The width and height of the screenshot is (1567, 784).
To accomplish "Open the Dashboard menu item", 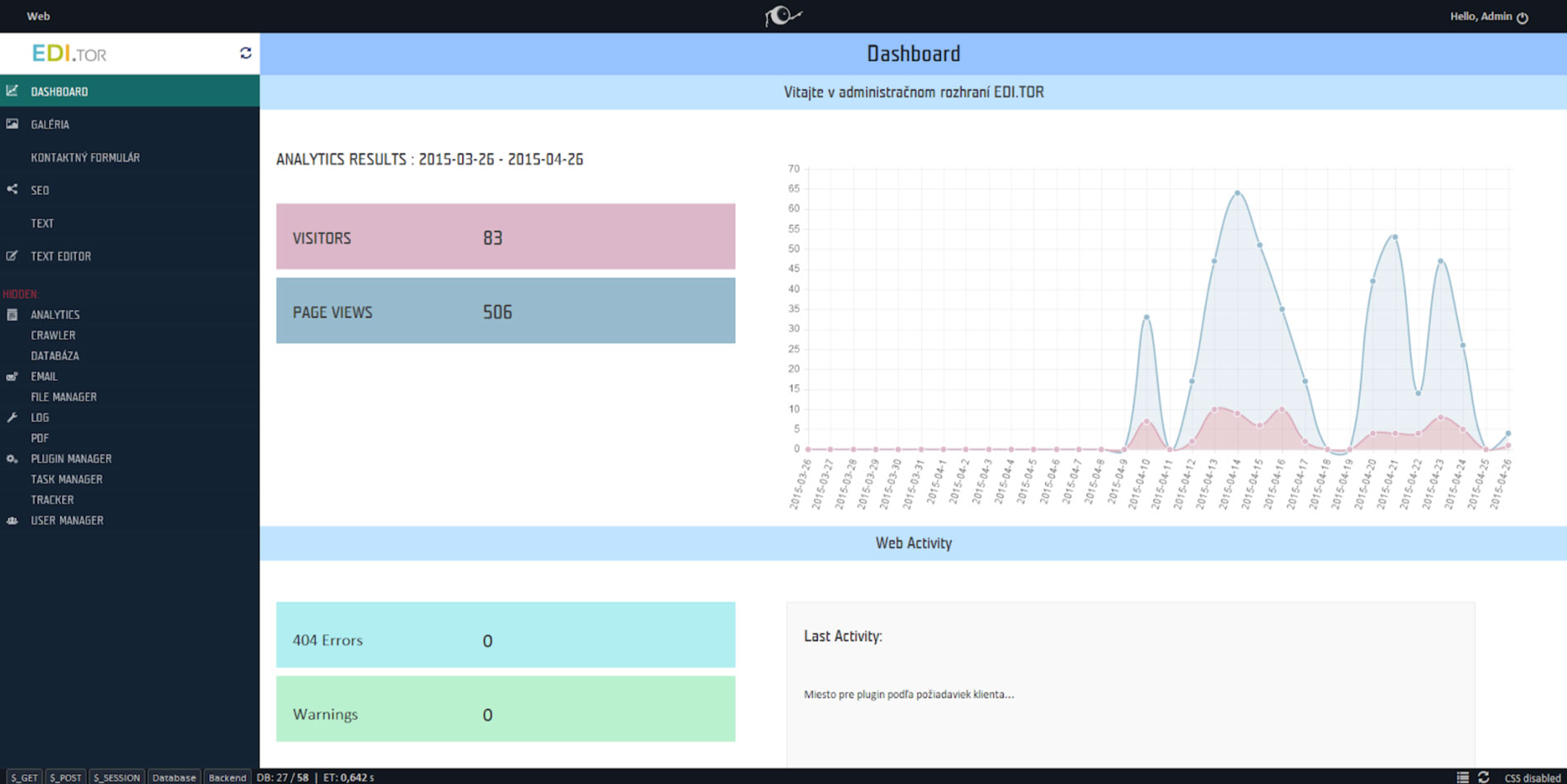I will coord(129,91).
